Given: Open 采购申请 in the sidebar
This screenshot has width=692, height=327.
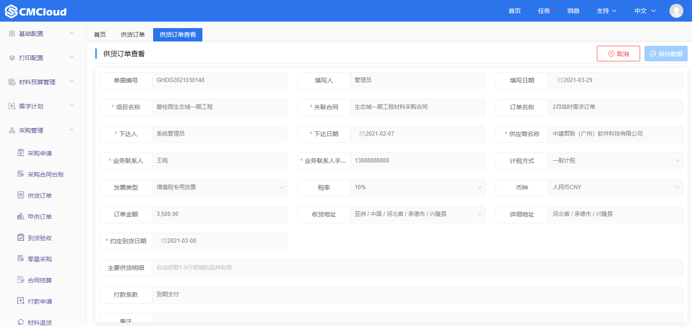Looking at the screenshot, I should (40, 153).
